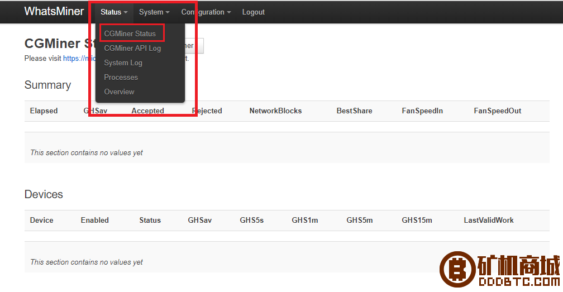Click the Enabled column header
The width and height of the screenshot is (563, 292).
click(x=95, y=220)
